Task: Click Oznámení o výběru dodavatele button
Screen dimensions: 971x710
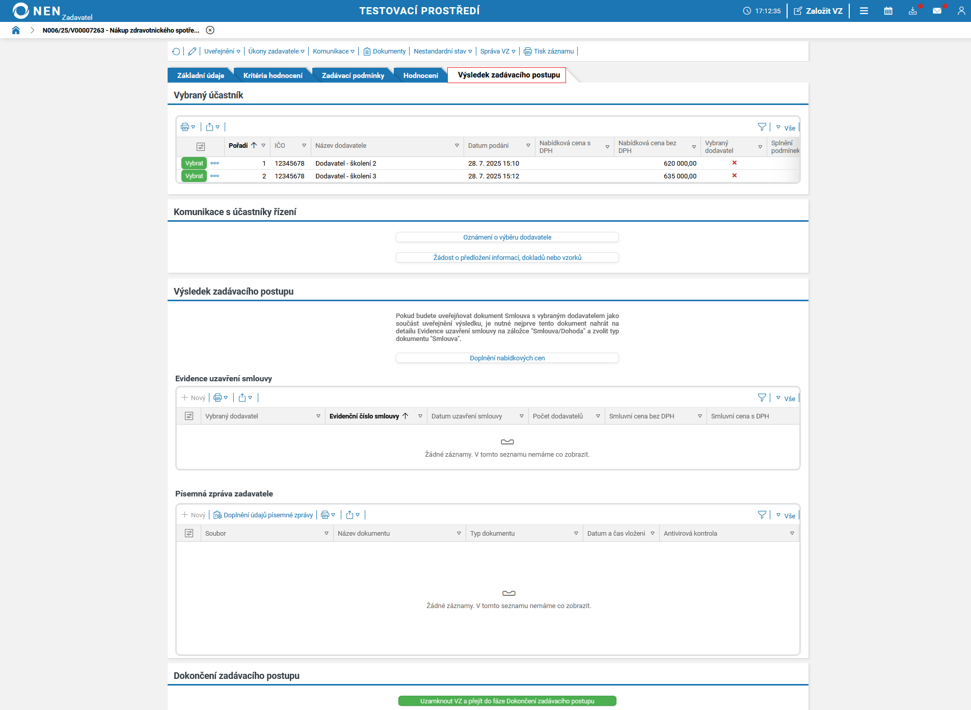Action: click(507, 237)
